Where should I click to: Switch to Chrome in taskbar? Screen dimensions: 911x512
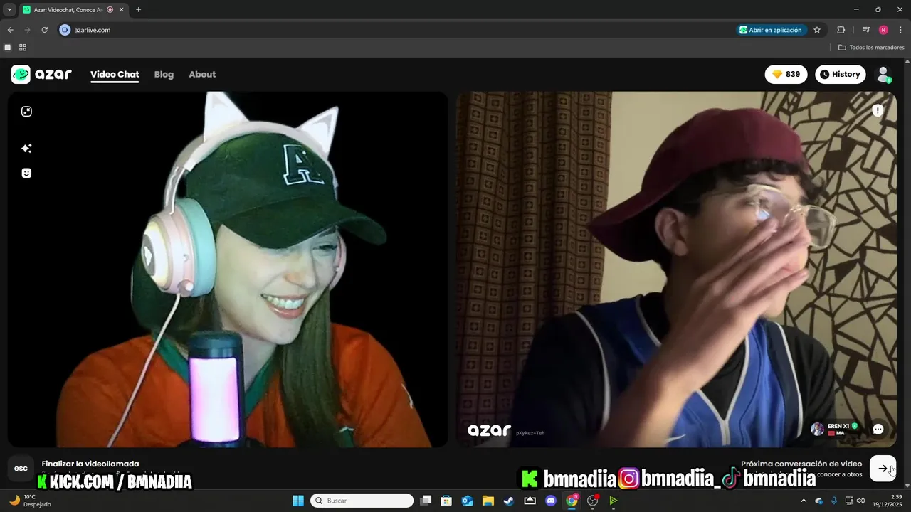(572, 501)
